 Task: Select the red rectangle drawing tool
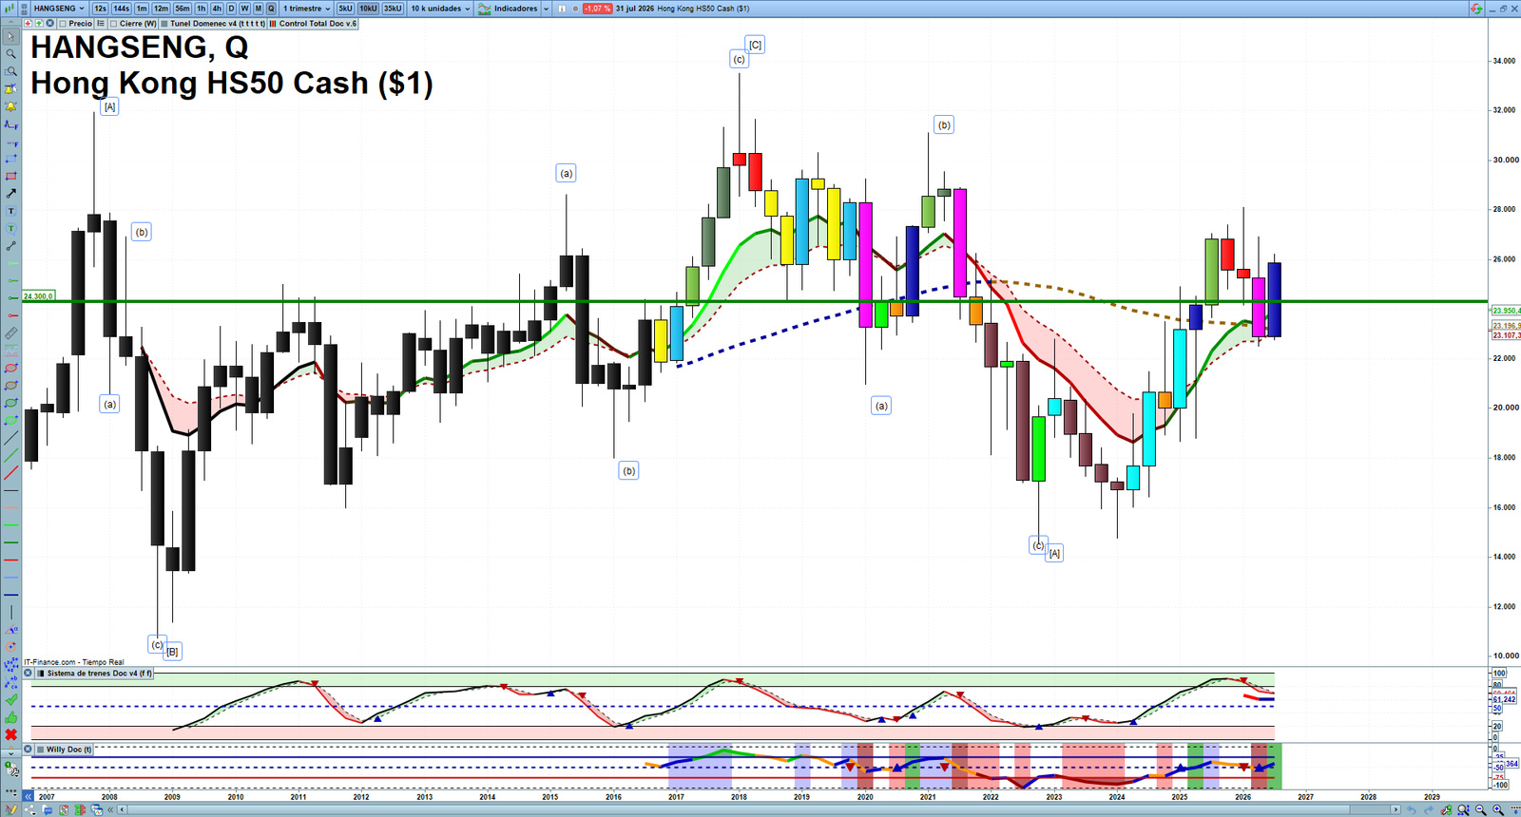(10, 177)
